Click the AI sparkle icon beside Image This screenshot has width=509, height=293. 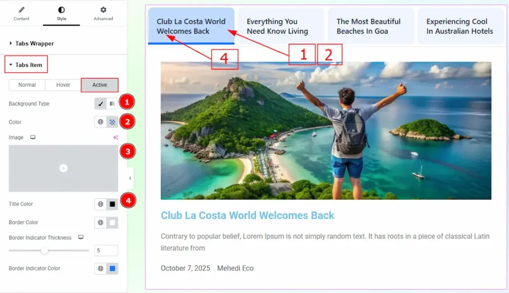(x=115, y=137)
